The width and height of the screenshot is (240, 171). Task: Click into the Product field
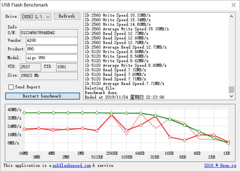(52, 49)
